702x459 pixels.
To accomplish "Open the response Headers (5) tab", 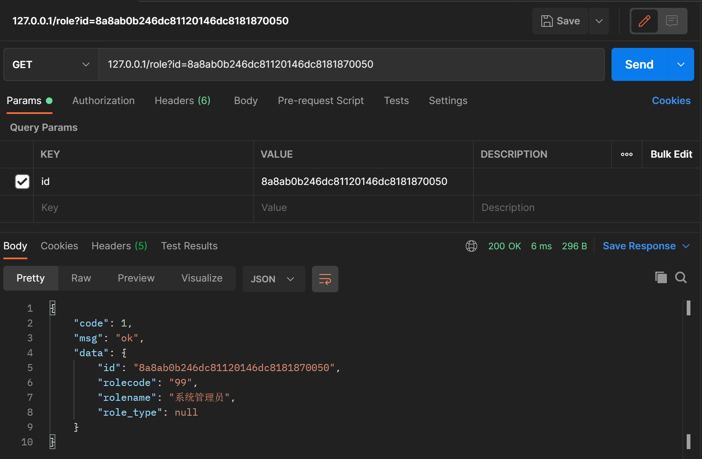I will point(119,246).
